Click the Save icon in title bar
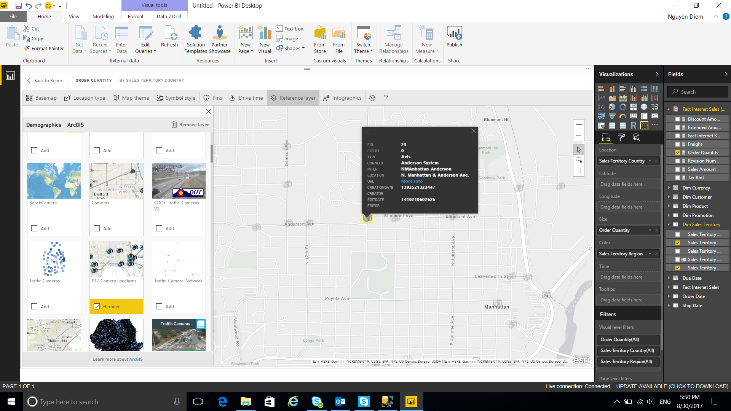The image size is (731, 411). pos(18,6)
